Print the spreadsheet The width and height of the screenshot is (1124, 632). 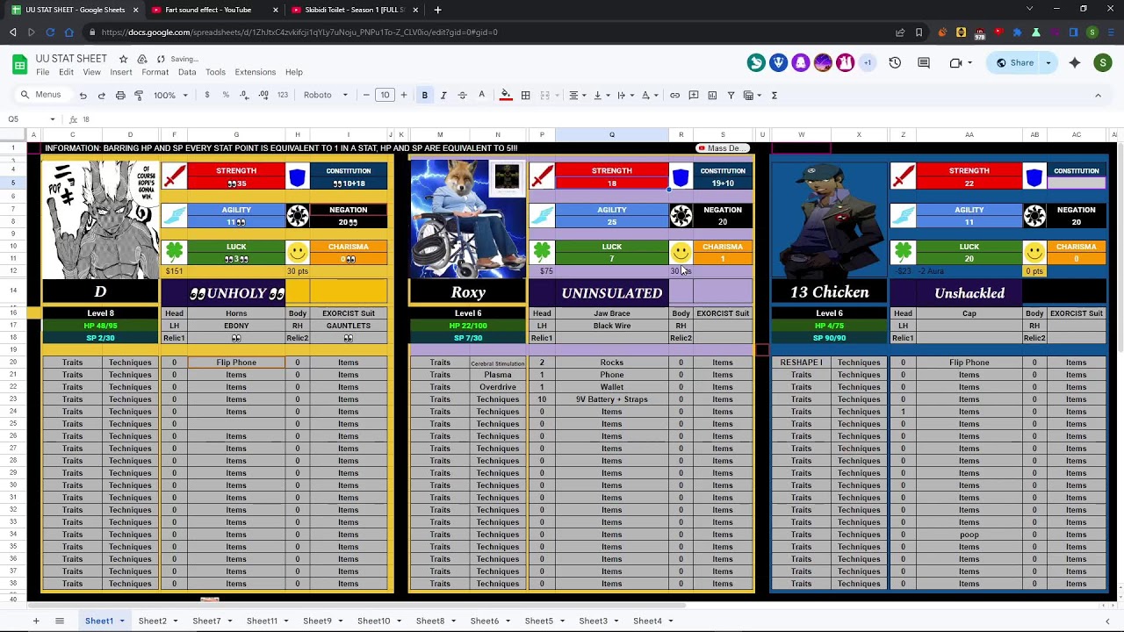coord(120,95)
